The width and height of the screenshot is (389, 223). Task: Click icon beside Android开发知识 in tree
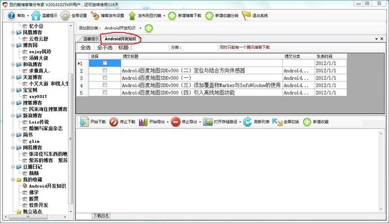25,186
